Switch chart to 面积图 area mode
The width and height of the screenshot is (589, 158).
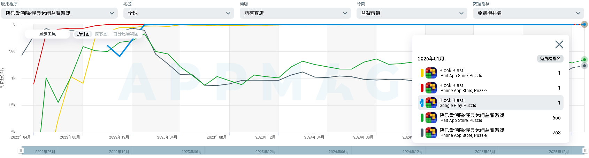tap(101, 34)
